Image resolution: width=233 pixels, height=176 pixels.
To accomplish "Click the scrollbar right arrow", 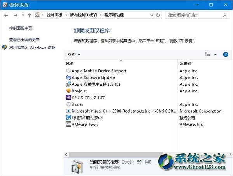I will 230,155.
